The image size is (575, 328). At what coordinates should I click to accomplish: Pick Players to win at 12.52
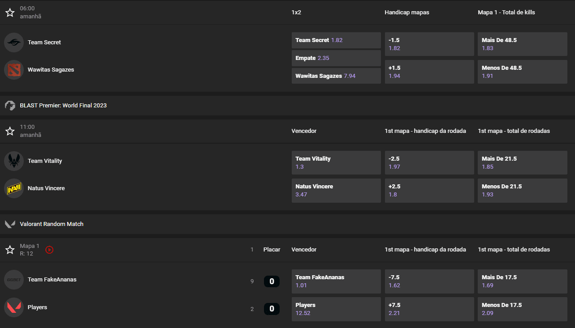click(x=336, y=309)
